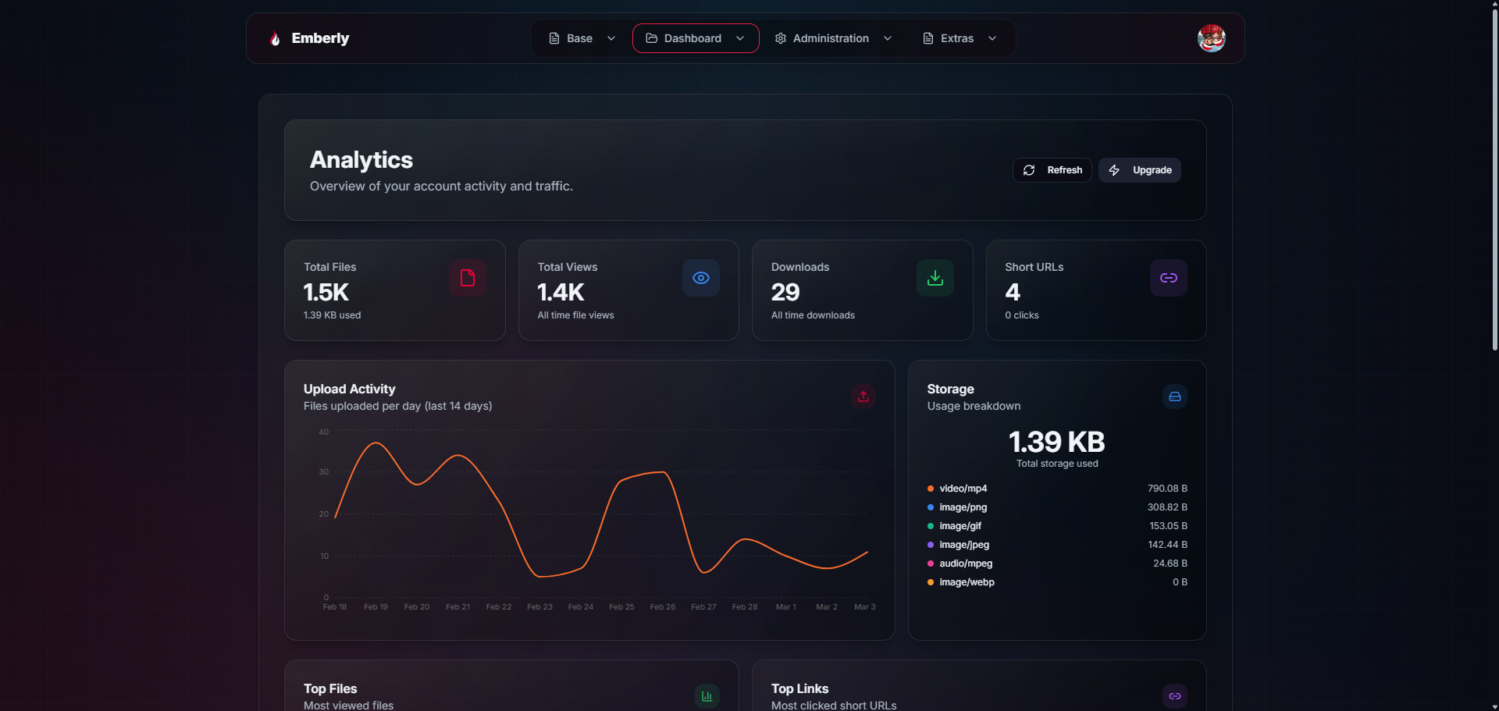Open the Dashboard menu
This screenshot has width=1499, height=711.
coord(696,38)
